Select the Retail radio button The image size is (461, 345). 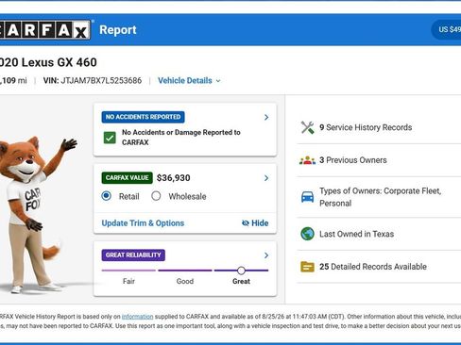point(107,196)
